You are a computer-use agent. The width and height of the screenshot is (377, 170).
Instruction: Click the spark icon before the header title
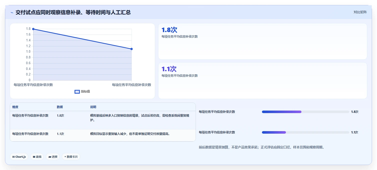coord(12,13)
